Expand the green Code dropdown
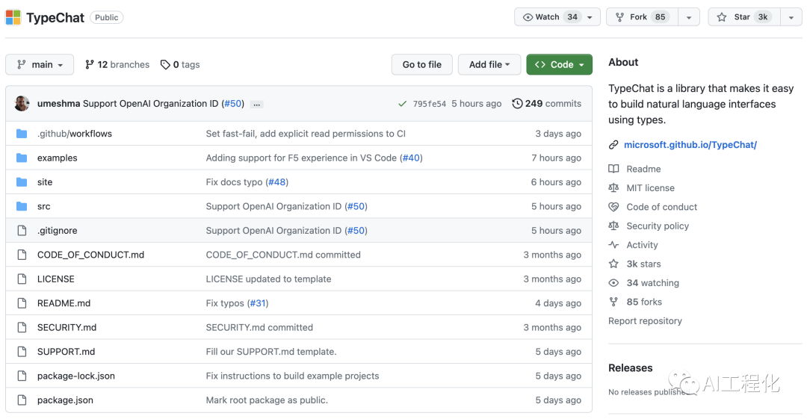 point(559,65)
